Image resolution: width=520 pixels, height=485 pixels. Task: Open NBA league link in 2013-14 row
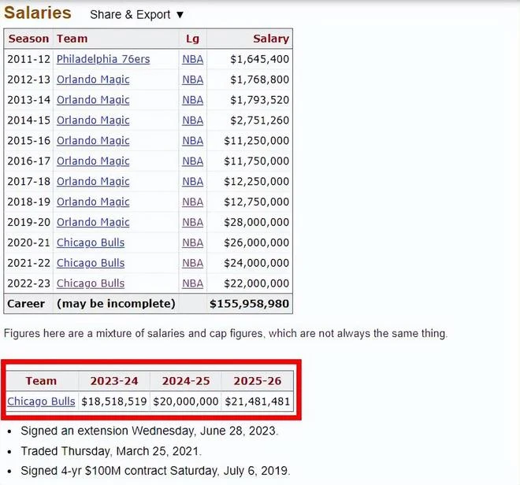(x=193, y=100)
